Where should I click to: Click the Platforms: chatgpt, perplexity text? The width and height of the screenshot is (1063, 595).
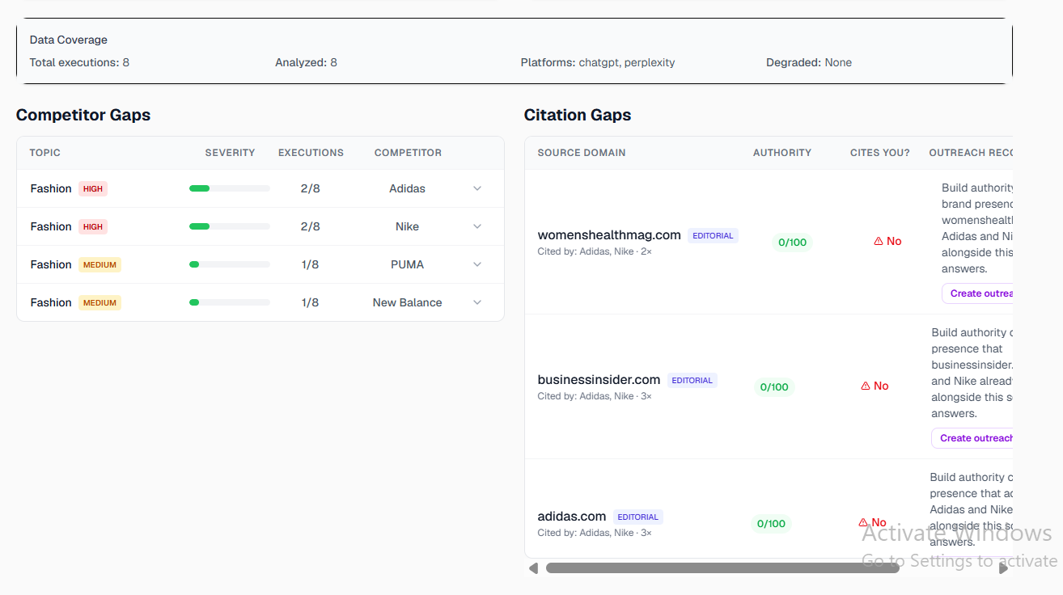(598, 62)
